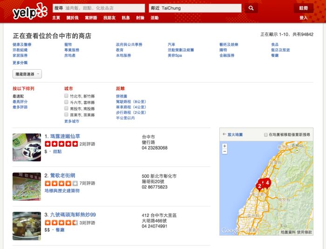The width and height of the screenshot is (326, 249).
Task: Open the 九號碼頭海鮮熱炒99 photo thumbnail
Action: click(x=27, y=226)
